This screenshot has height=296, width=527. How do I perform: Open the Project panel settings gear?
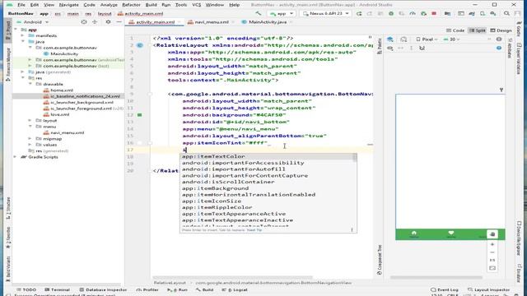coord(108,22)
